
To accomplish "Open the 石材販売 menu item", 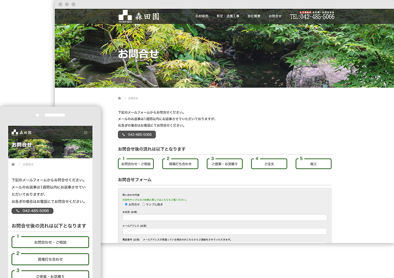I will click(x=202, y=17).
